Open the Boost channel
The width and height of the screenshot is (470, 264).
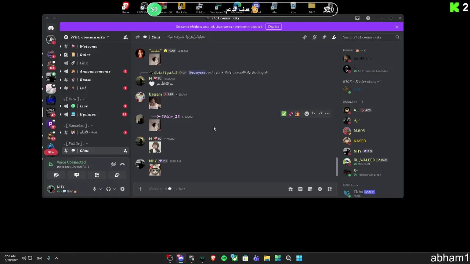[95, 80]
